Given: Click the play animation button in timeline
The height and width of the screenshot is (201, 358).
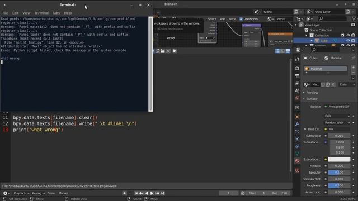Looking at the screenshot, I should click(x=152, y=193).
